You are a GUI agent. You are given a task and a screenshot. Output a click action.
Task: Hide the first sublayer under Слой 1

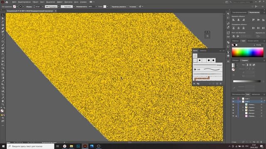(x=234, y=105)
